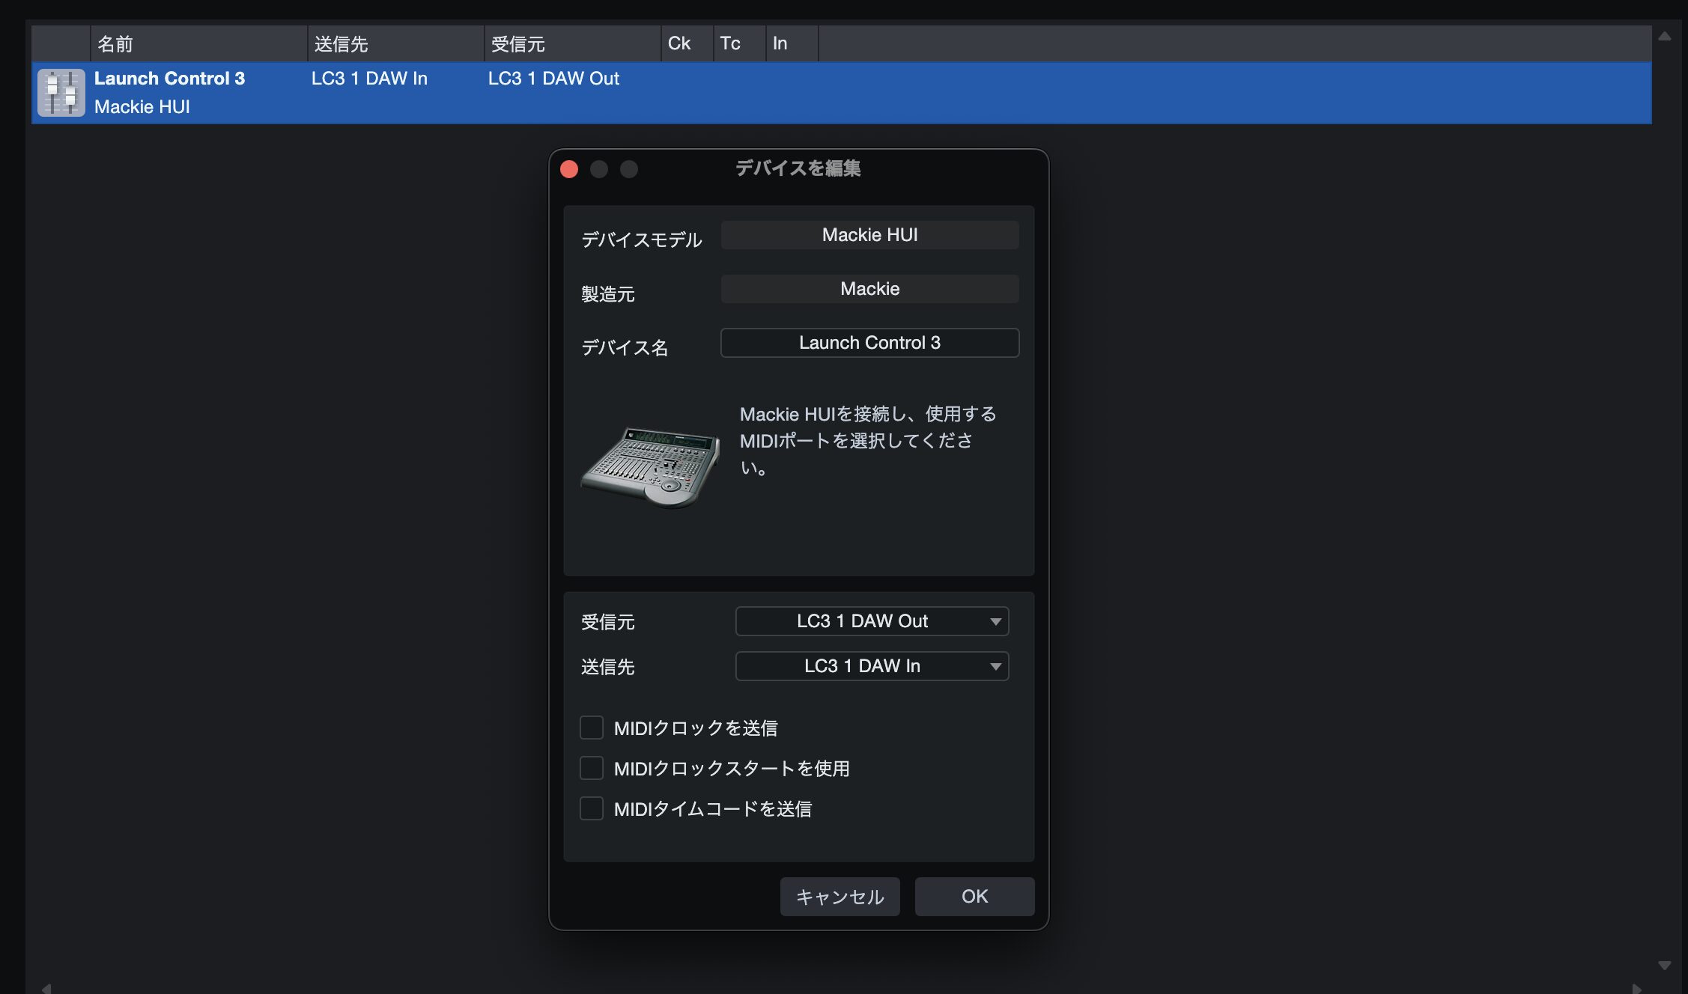Image resolution: width=1688 pixels, height=994 pixels.
Task: Click scroll up arrow at right edge
Action: pos(1664,36)
